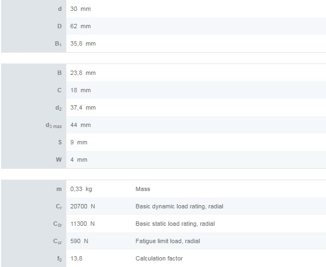Click the 'Mass' description text
This screenshot has width=326, height=267.
[143, 189]
